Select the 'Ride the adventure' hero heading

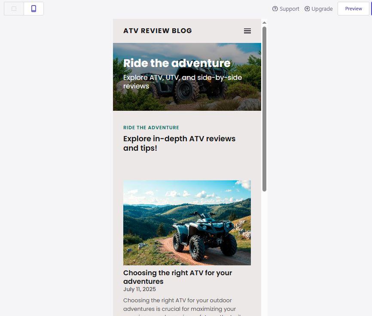coord(177,63)
